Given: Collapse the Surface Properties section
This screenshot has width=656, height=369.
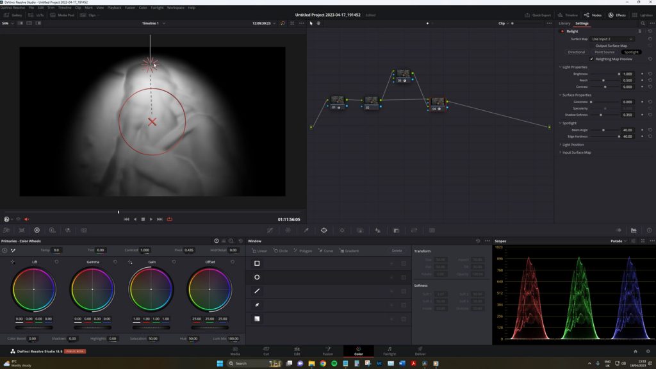Looking at the screenshot, I should [560, 95].
